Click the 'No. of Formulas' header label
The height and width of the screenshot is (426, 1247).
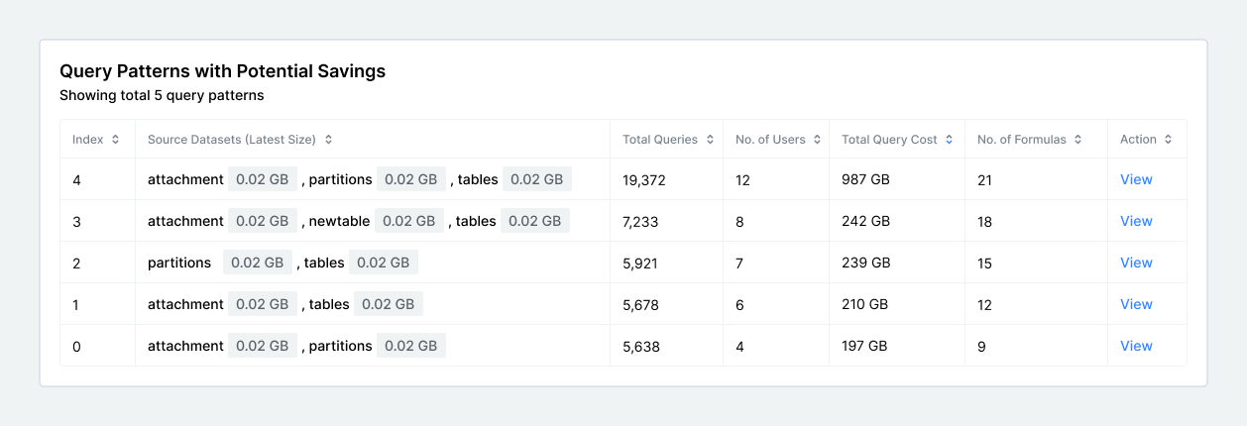(x=1021, y=140)
